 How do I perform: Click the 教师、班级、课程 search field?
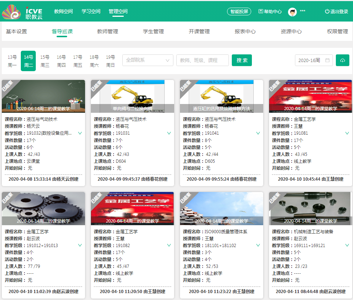tap(203, 60)
